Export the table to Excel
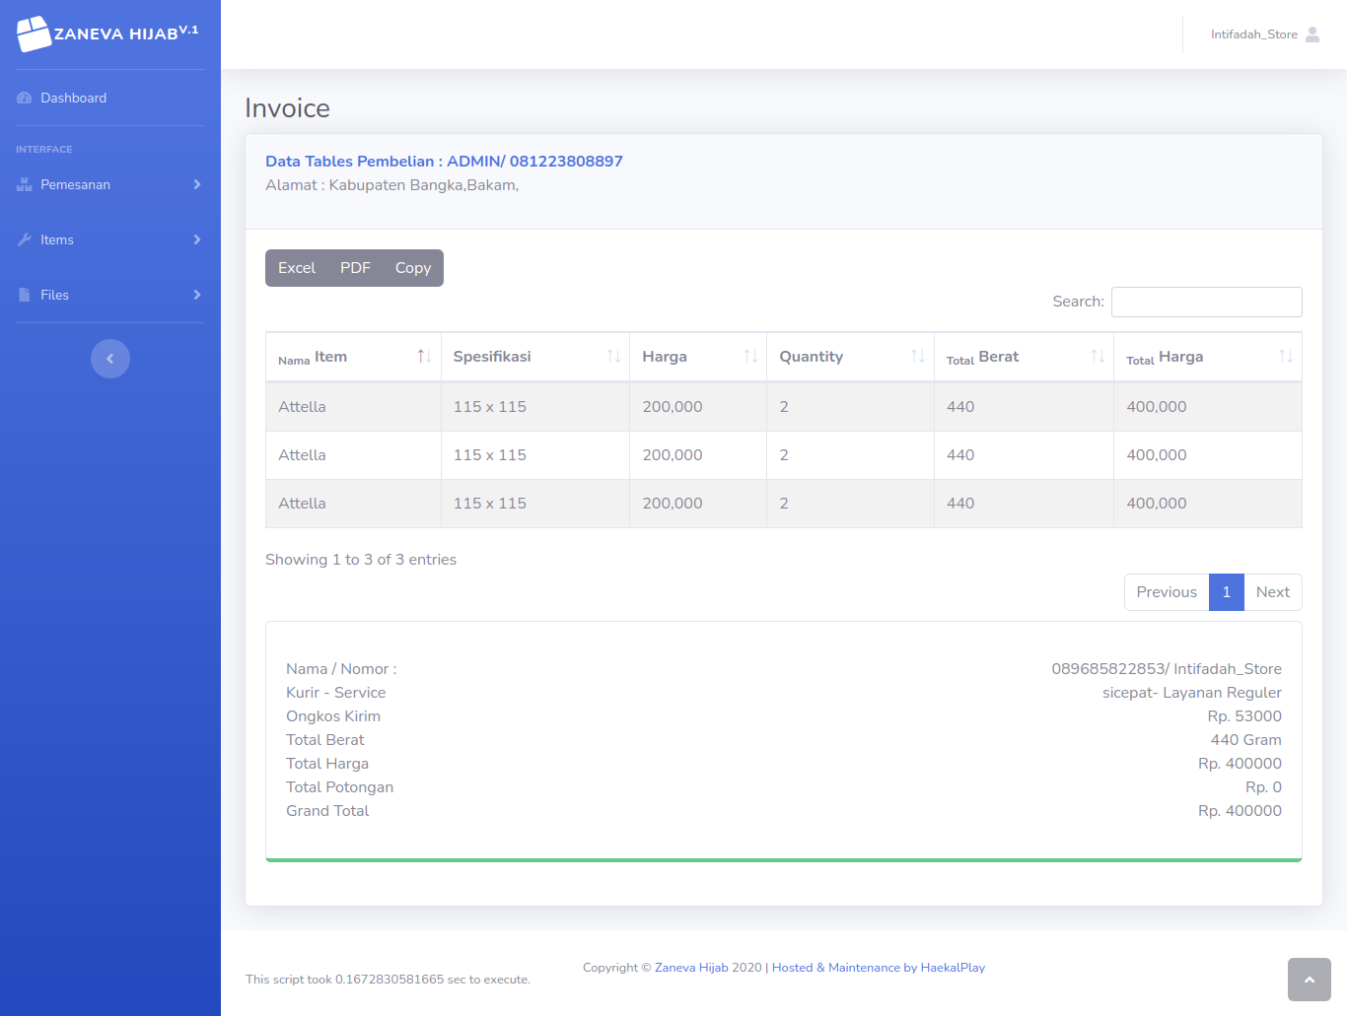This screenshot has width=1347, height=1017. point(297,268)
